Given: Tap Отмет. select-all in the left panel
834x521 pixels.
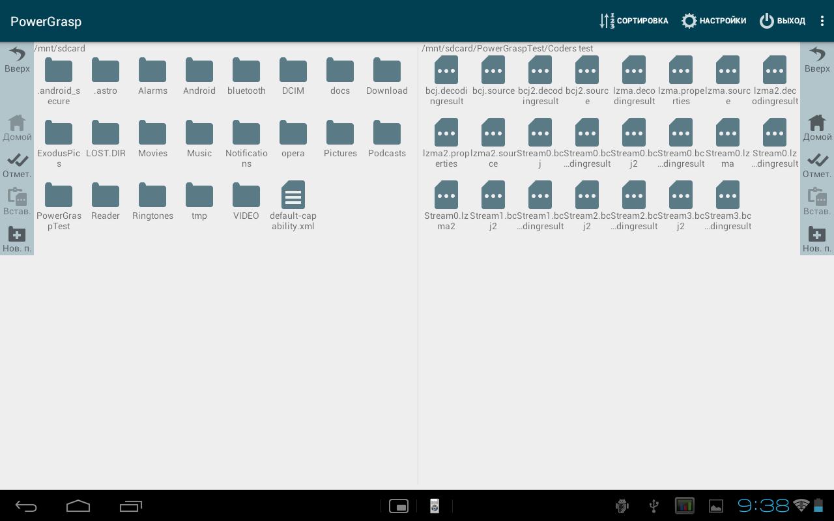Looking at the screenshot, I should coord(17,165).
